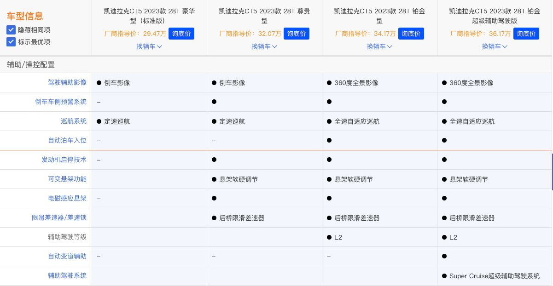Select the 28T 铂金型 title priced 34.17万
Screen dimensions: 553x286
[x=379, y=16]
